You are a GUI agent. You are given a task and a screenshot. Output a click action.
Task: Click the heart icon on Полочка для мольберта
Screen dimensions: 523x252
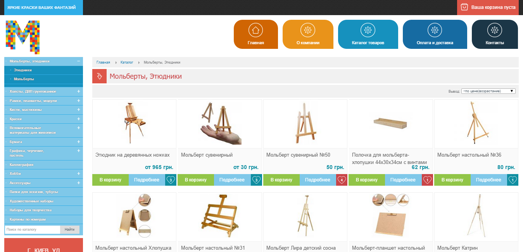tap(427, 180)
